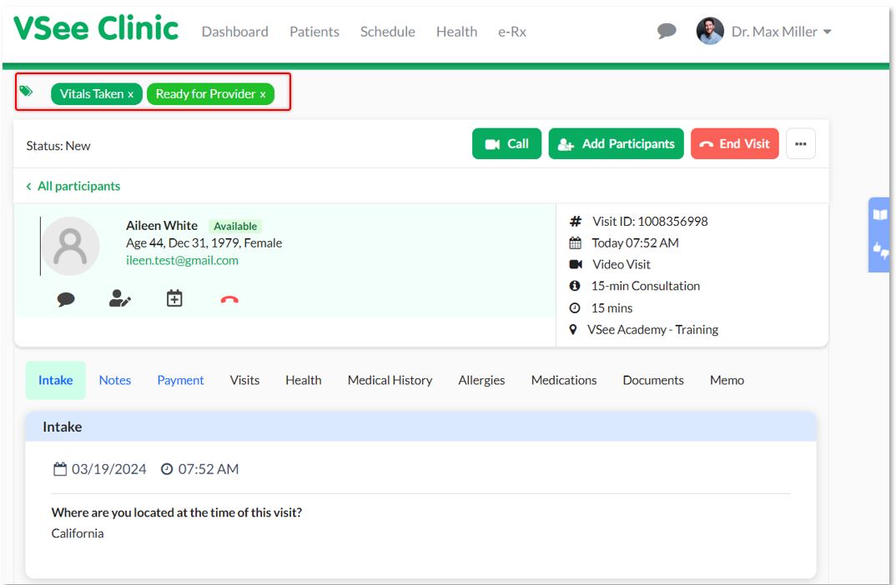Open the Dashboard nav item
Screen dimensions: 896x585
click(235, 32)
